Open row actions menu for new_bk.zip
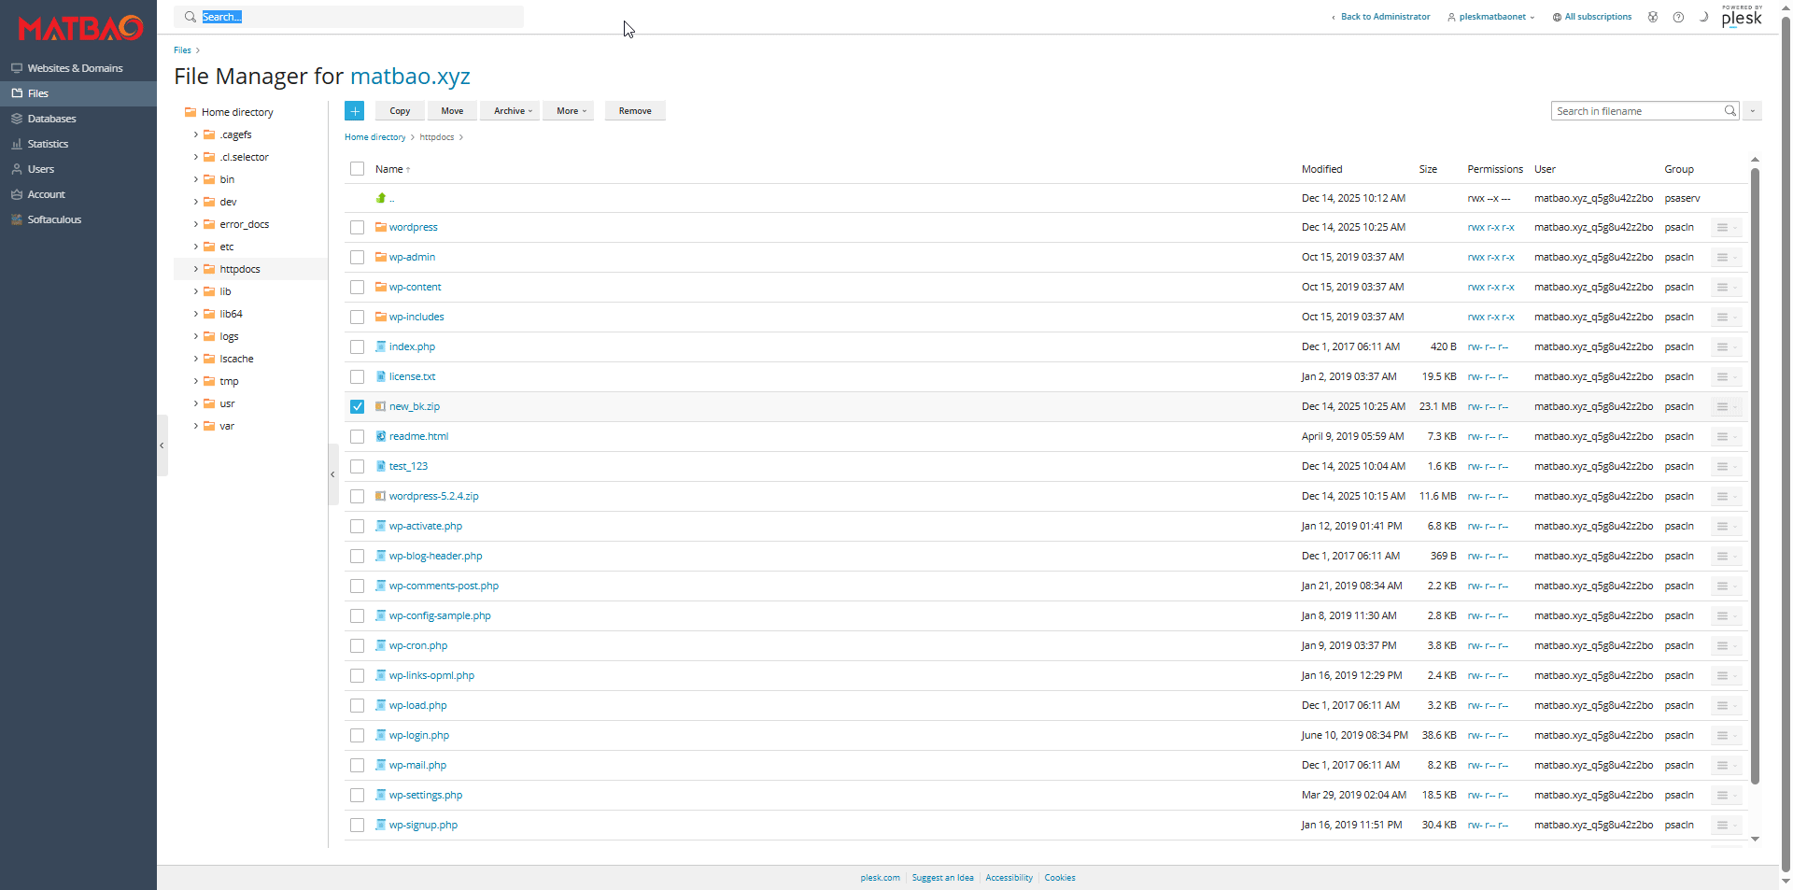This screenshot has height=890, width=1793. (x=1723, y=407)
